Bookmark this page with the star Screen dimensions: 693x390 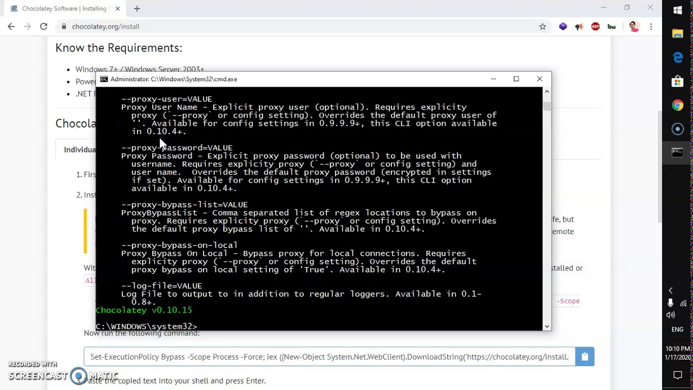coord(542,27)
